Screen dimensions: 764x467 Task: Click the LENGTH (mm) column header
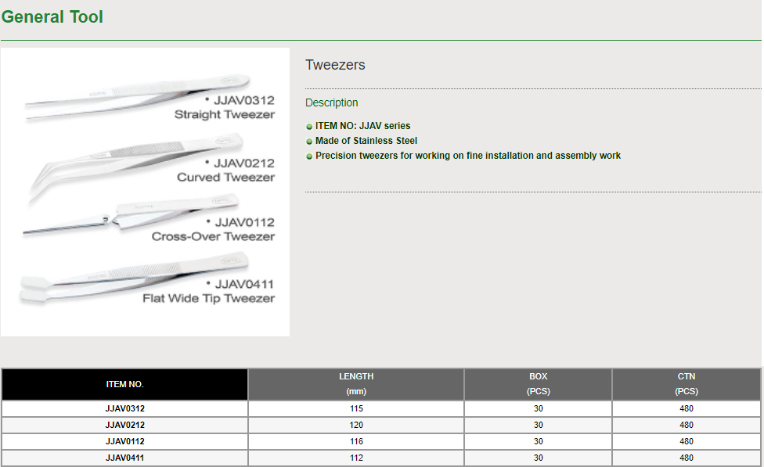click(x=356, y=384)
